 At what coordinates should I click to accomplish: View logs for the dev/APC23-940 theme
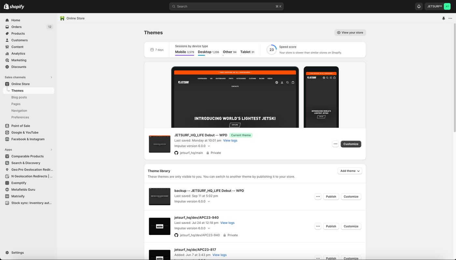(227, 223)
